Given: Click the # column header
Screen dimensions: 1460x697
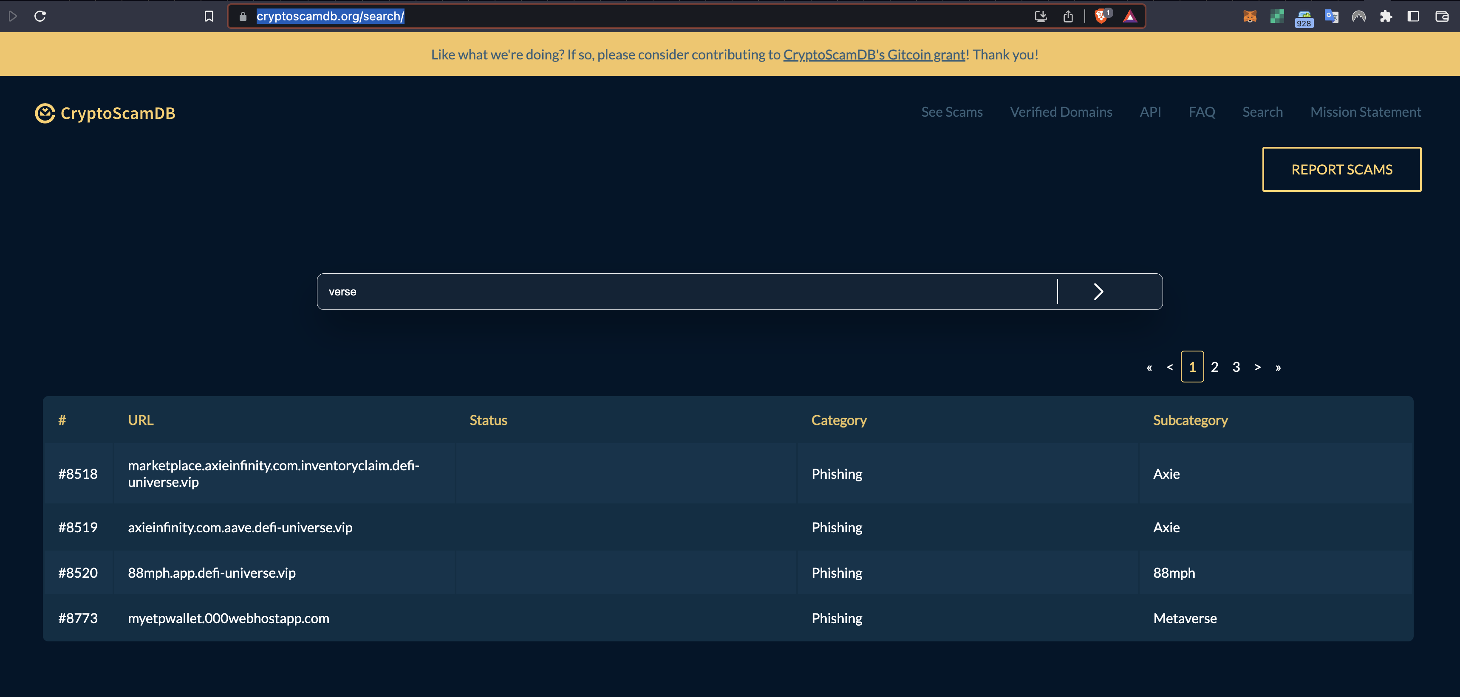Looking at the screenshot, I should 62,420.
